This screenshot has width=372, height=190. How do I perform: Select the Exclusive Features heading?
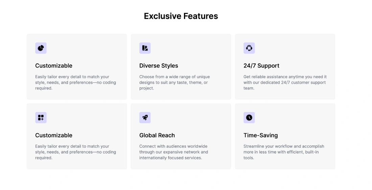(181, 16)
